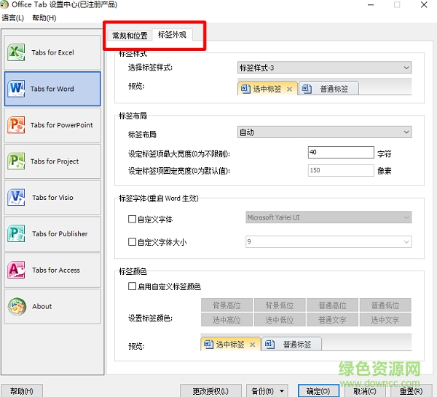The height and width of the screenshot is (397, 437).
Task: Click the Visio icon in sidebar
Action: tap(16, 197)
